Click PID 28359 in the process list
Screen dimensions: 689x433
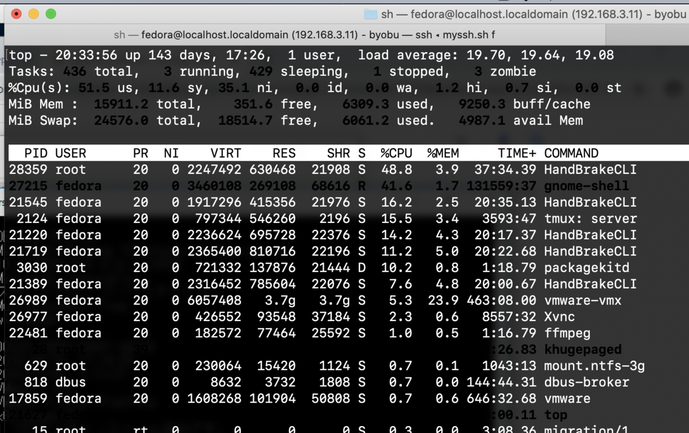tap(28, 170)
